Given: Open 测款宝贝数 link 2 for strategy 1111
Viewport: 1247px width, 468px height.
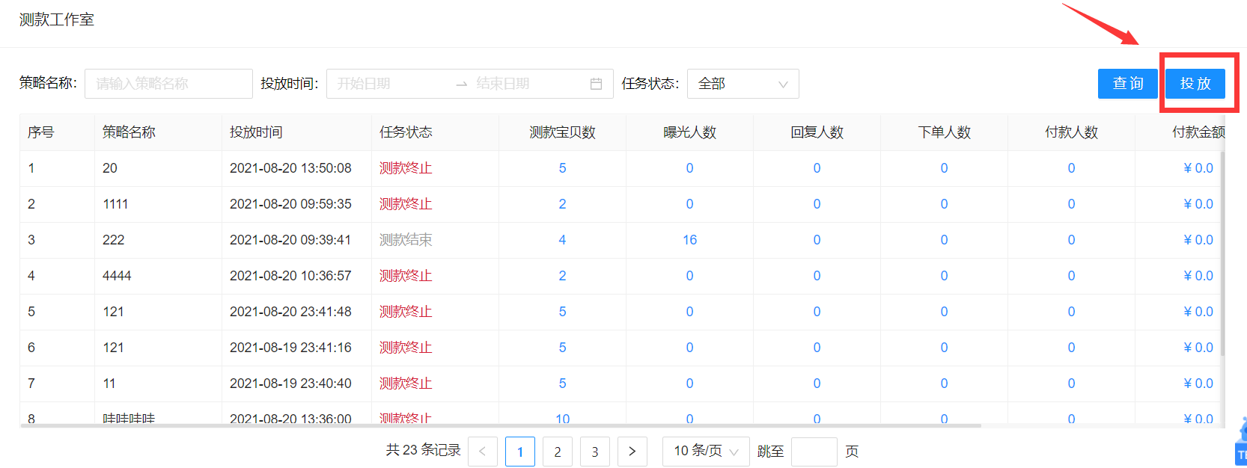Looking at the screenshot, I should tap(562, 204).
